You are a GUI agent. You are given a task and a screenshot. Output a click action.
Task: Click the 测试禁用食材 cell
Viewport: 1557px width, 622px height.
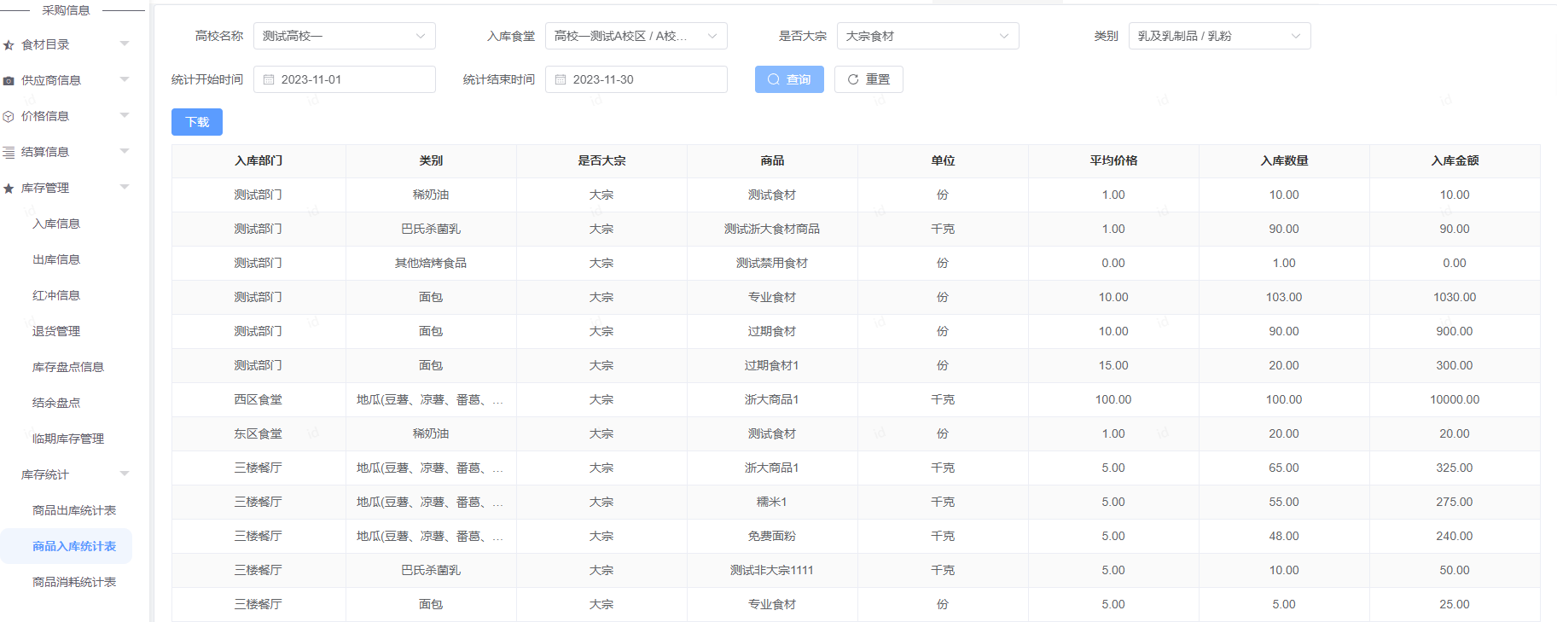pyautogui.click(x=772, y=263)
